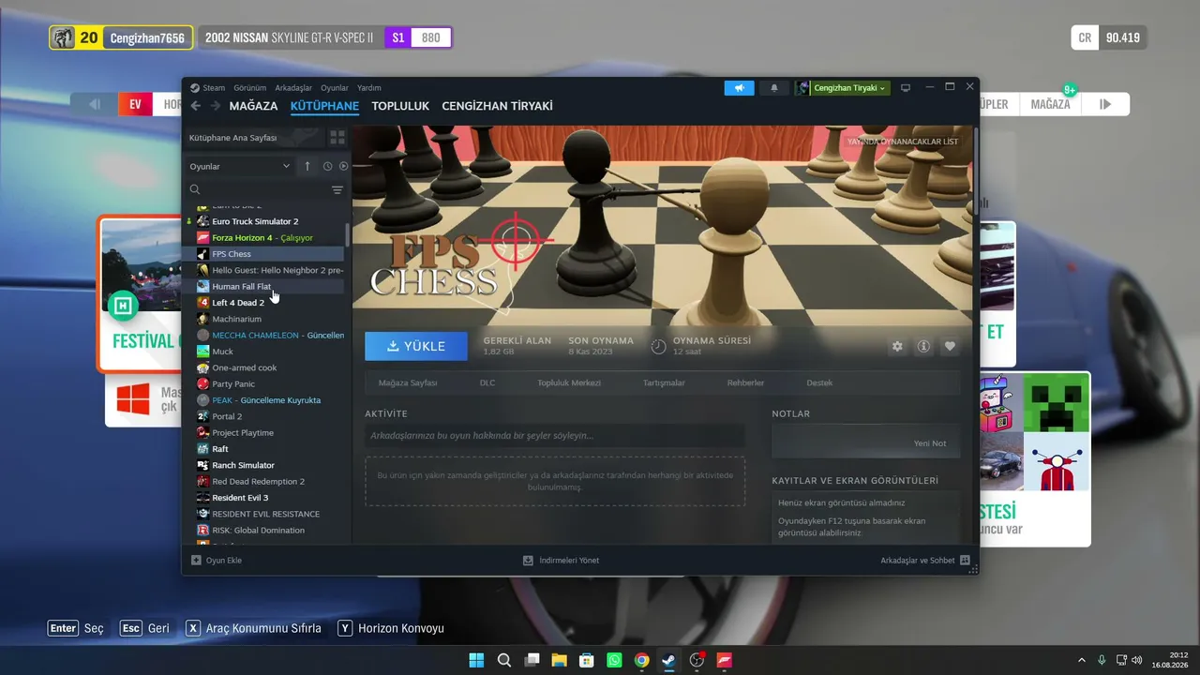Click the Add Game plus icon

pyautogui.click(x=196, y=561)
